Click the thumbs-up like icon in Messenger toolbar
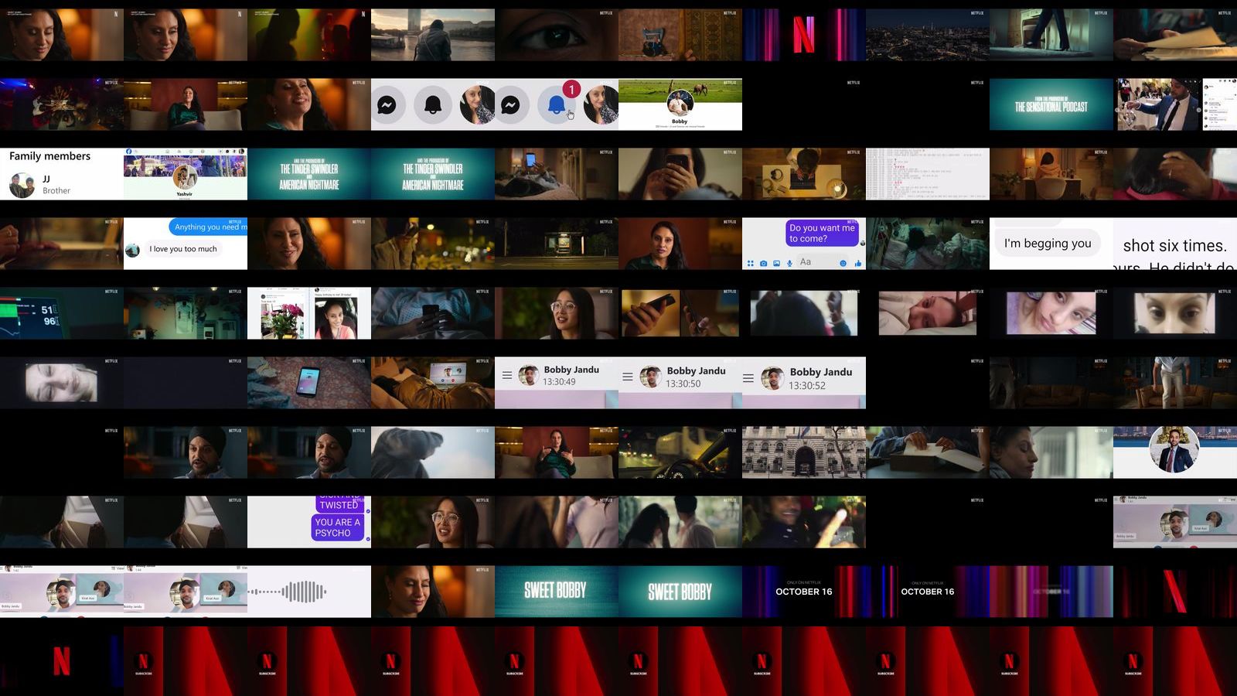Screen dimensions: 1237x696 [858, 264]
